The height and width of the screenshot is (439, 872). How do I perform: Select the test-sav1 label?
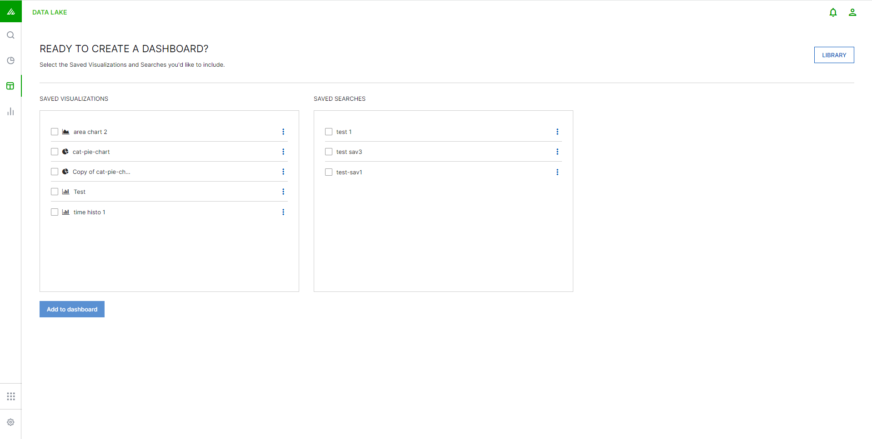349,172
